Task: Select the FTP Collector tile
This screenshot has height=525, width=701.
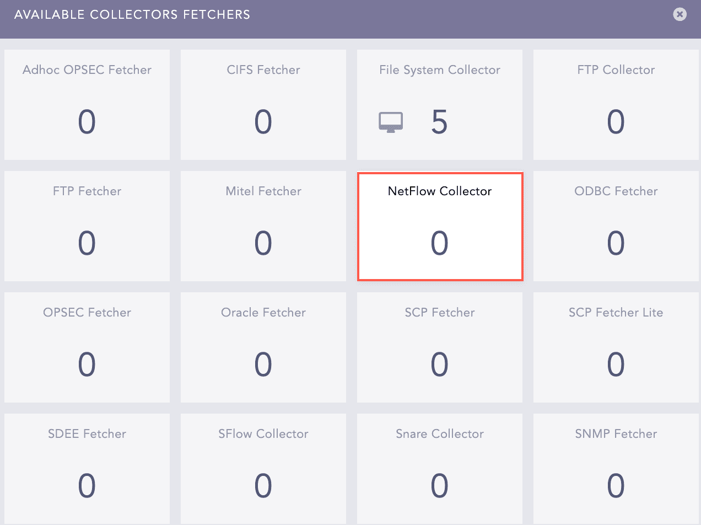Action: tap(616, 105)
